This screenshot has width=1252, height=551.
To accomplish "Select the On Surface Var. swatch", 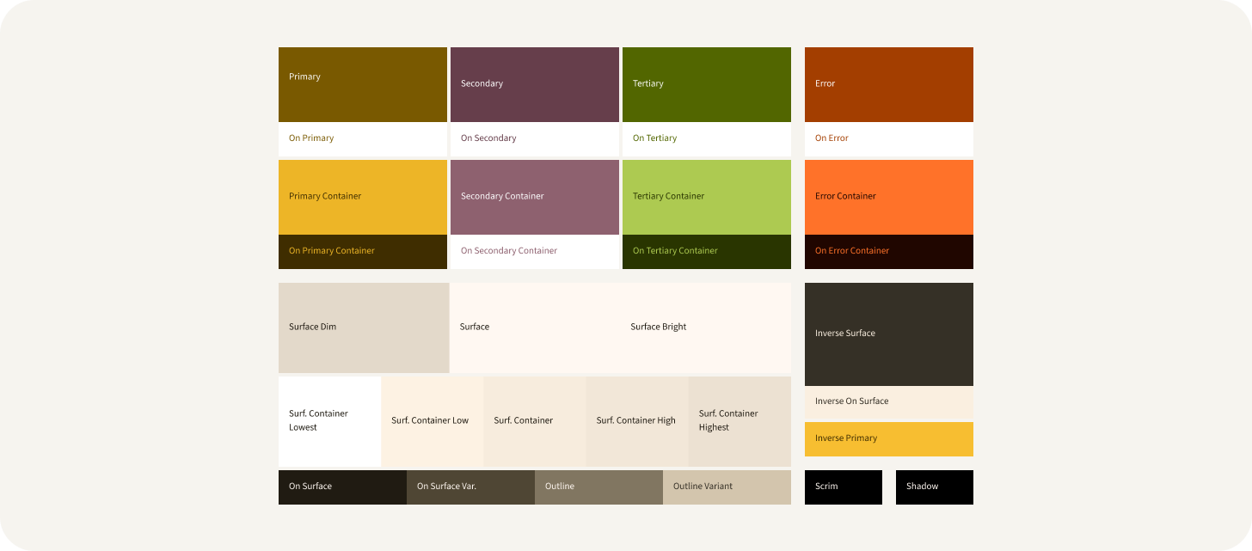I will (470, 487).
